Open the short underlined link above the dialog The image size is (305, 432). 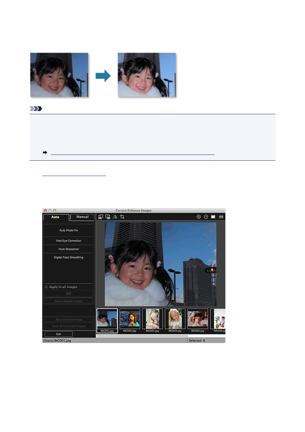click(x=74, y=173)
